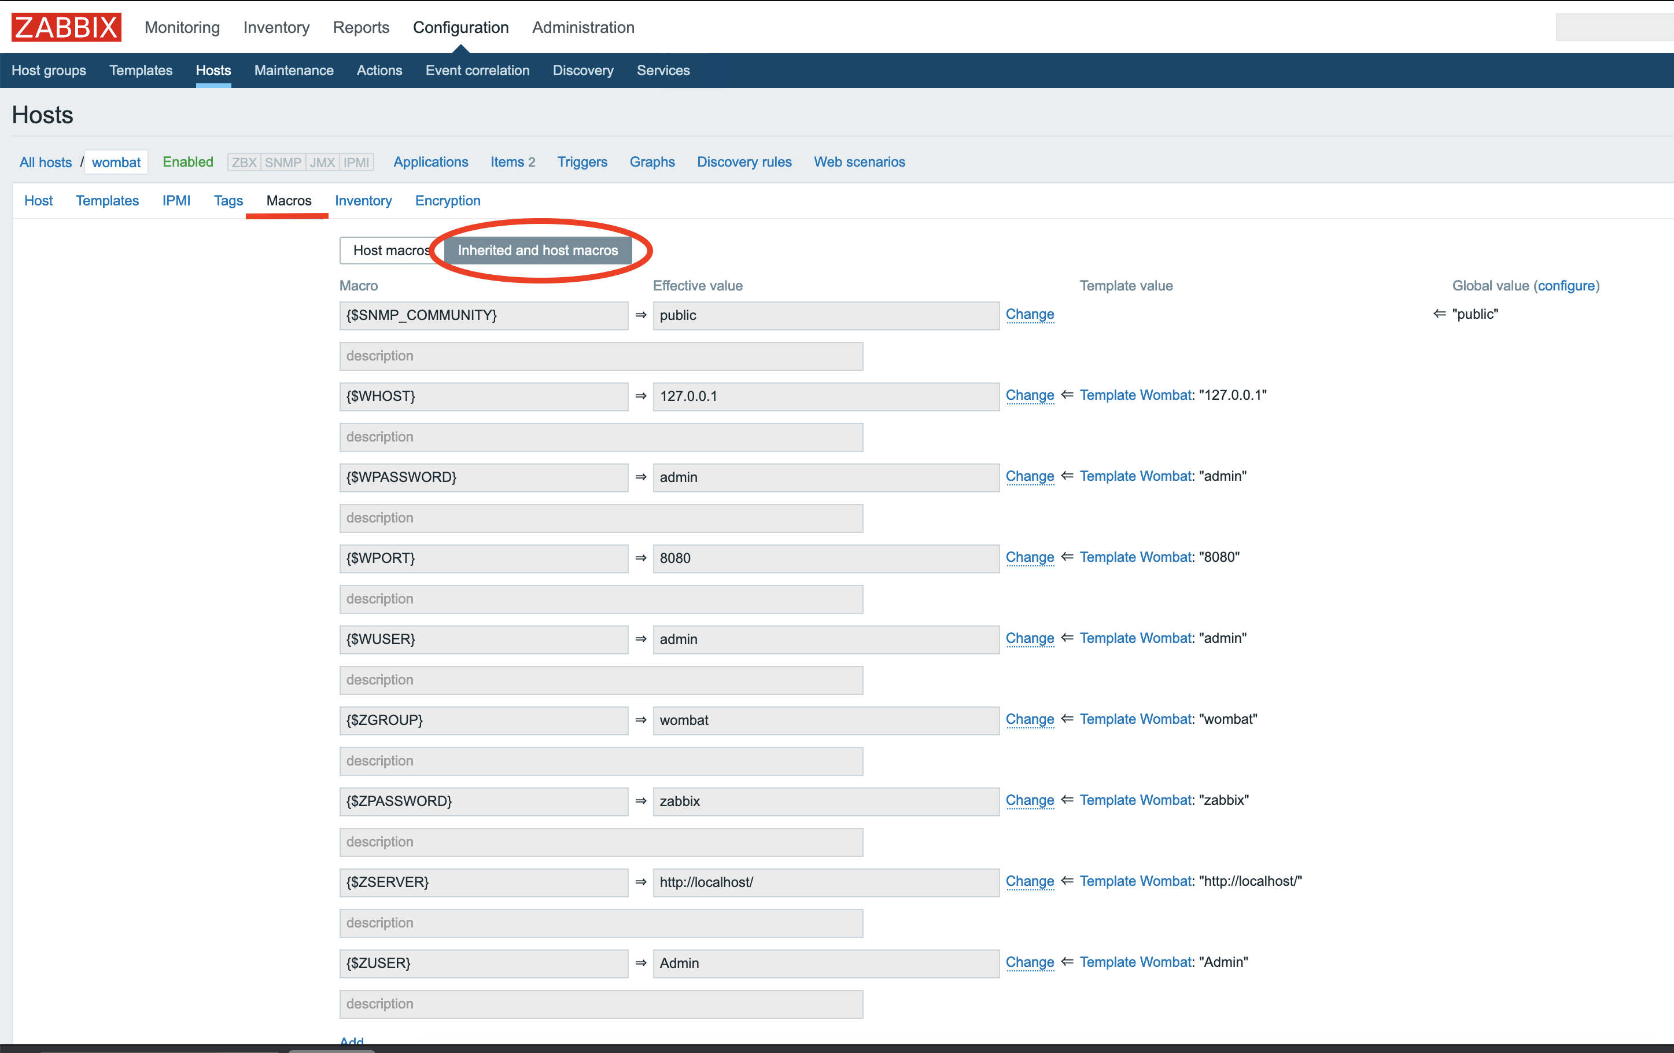
Task: Click the 8080 effective value field
Action: (826, 558)
